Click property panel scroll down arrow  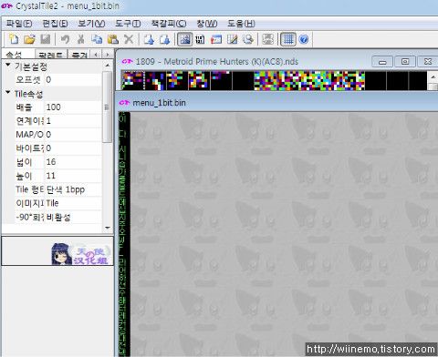(108, 228)
